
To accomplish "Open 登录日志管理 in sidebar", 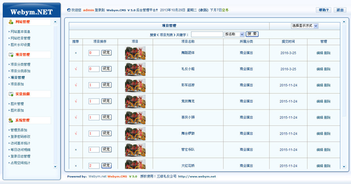I will pyautogui.click(x=20, y=156).
